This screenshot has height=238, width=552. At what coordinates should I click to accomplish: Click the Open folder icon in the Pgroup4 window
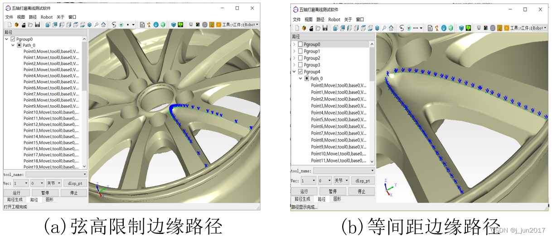(x=317, y=28)
